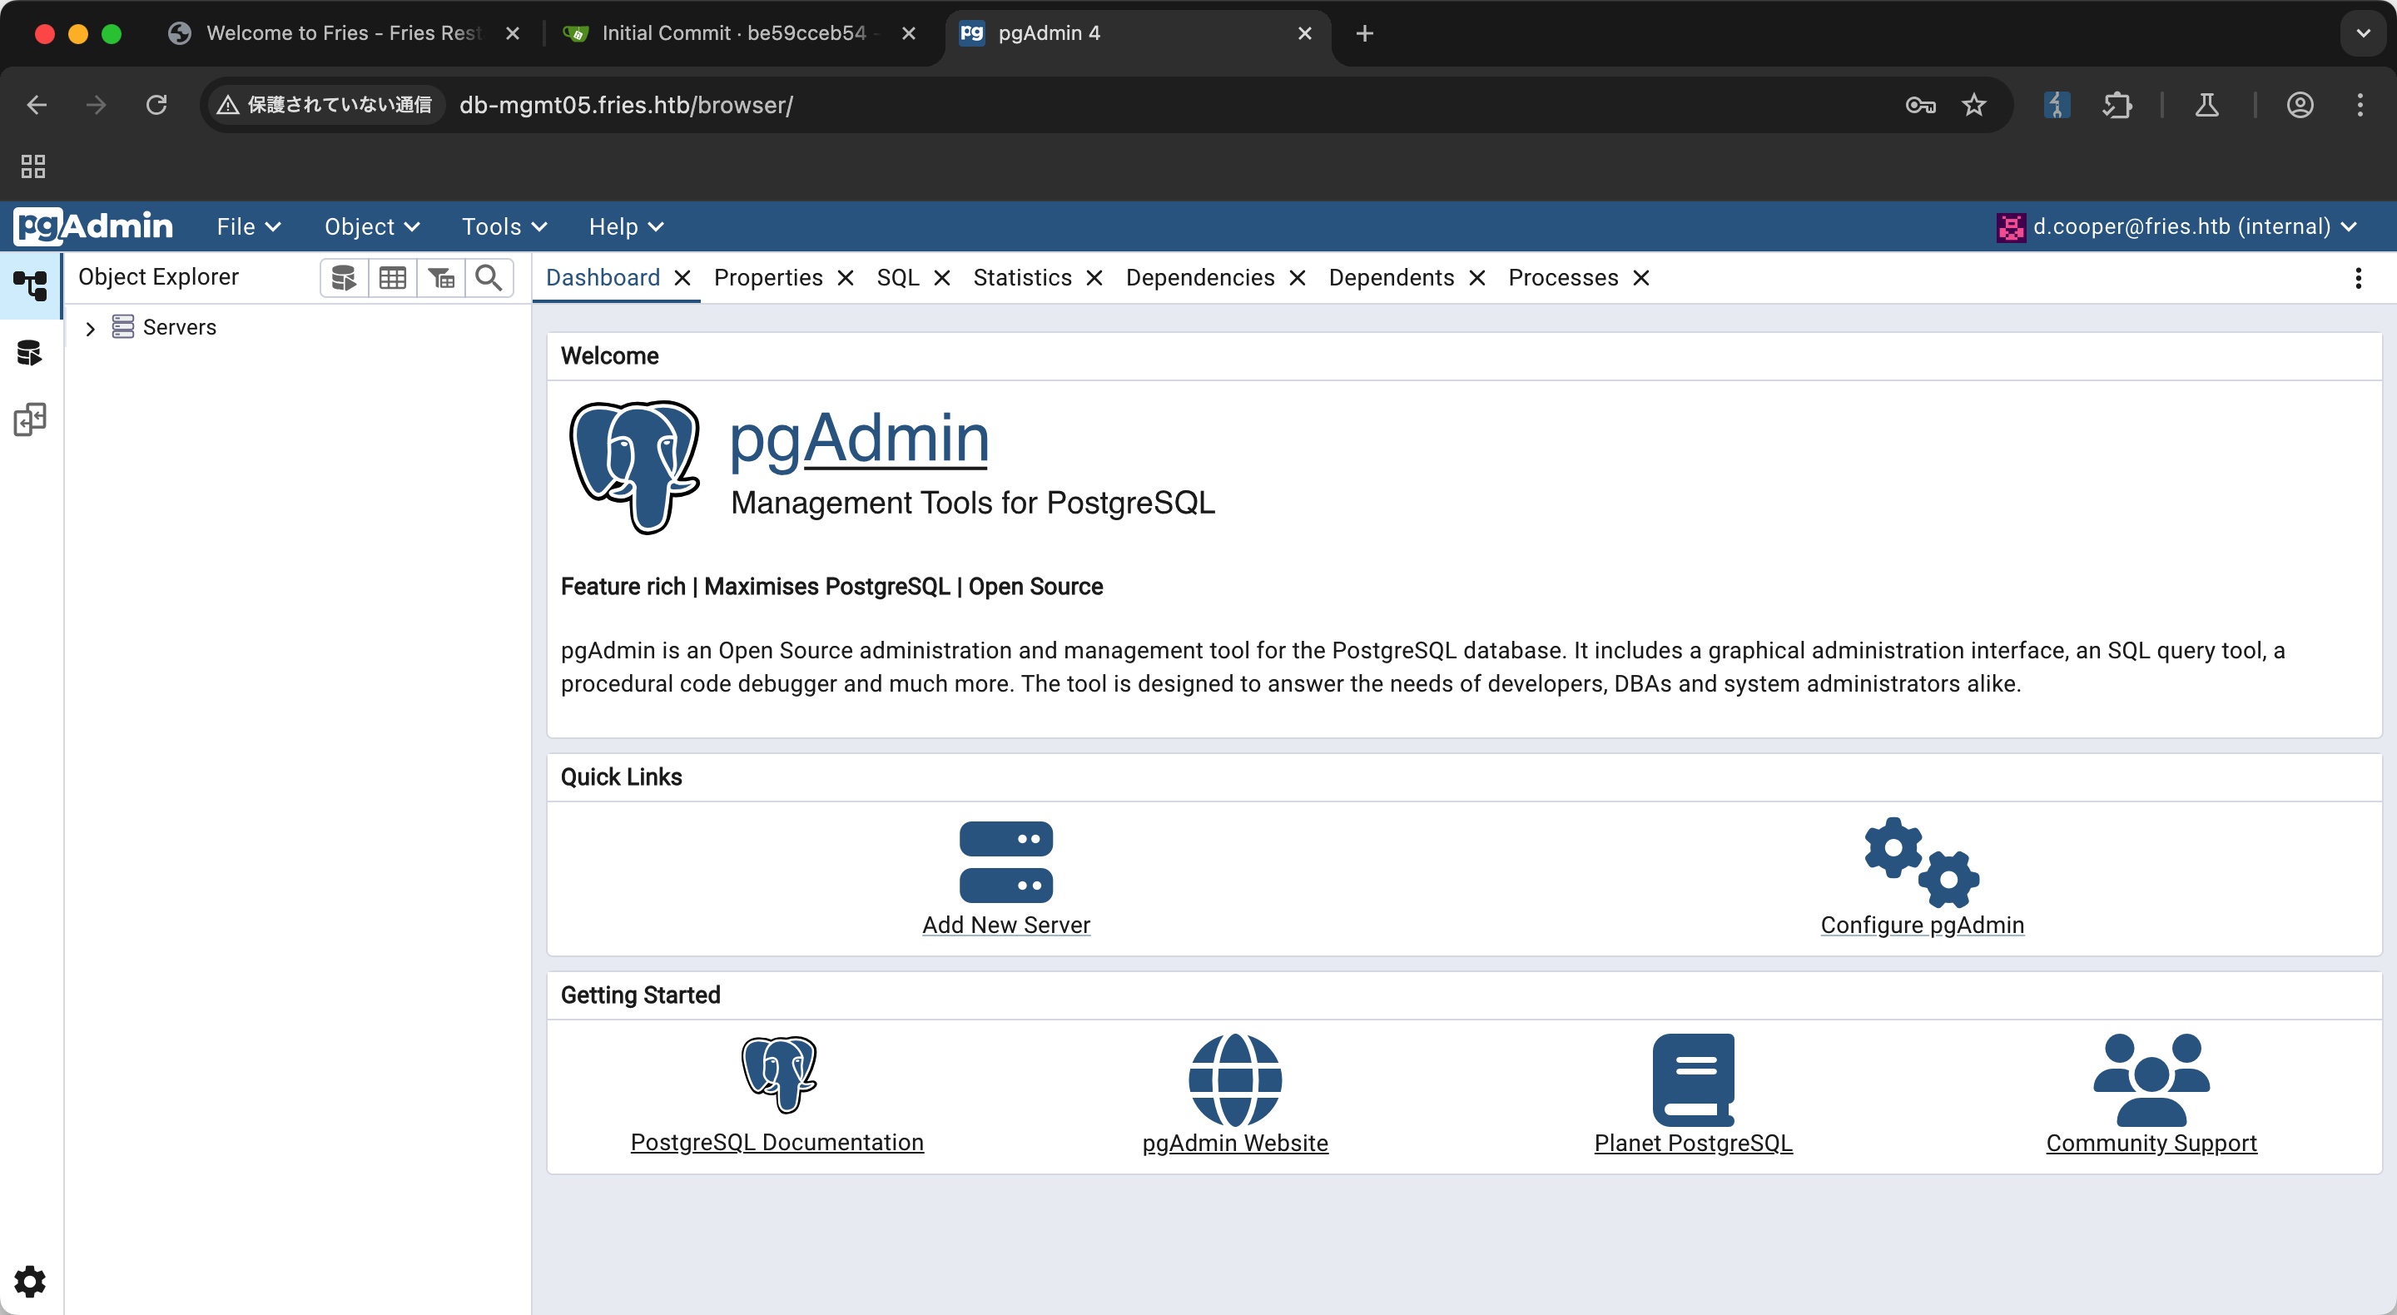The height and width of the screenshot is (1315, 2397).
Task: Open the panel options kebab menu
Action: (2358, 278)
